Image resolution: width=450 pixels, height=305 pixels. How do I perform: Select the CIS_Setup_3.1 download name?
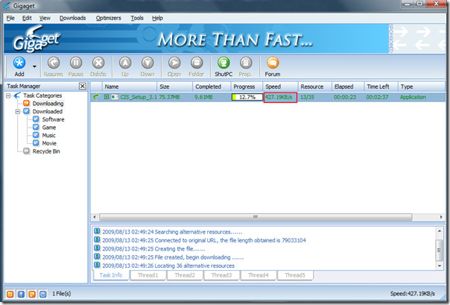pos(139,97)
